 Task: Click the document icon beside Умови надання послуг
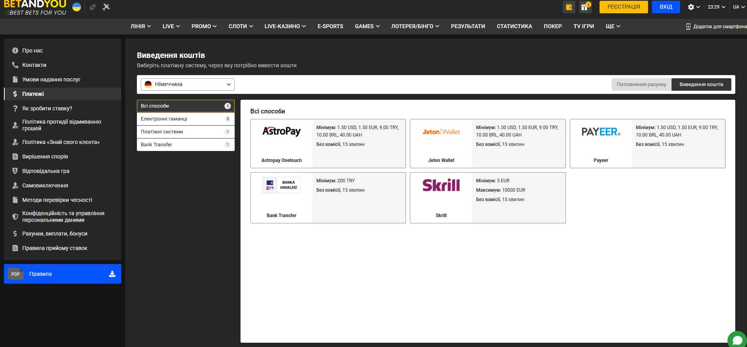coord(15,79)
